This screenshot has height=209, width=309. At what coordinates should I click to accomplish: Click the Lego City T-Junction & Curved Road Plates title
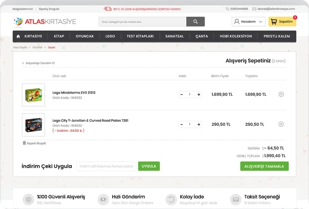pyautogui.click(x=90, y=120)
